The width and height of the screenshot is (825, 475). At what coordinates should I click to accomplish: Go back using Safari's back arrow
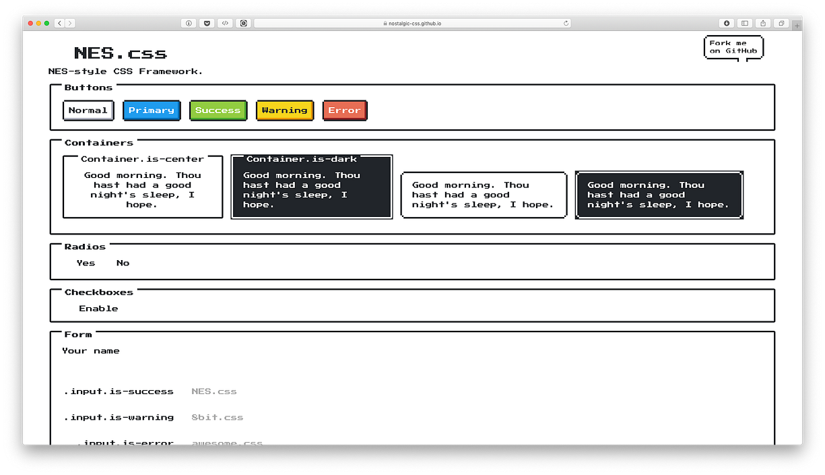pyautogui.click(x=59, y=23)
